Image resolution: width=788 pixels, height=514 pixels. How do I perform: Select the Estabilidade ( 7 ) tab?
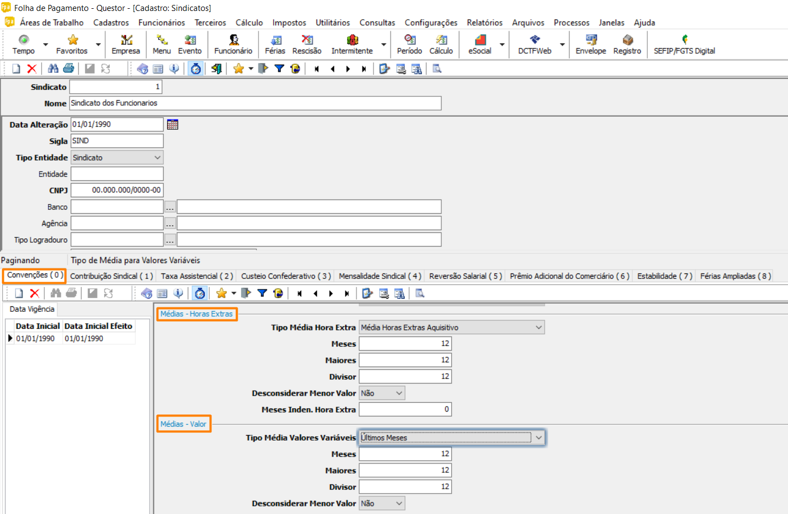[x=664, y=276]
